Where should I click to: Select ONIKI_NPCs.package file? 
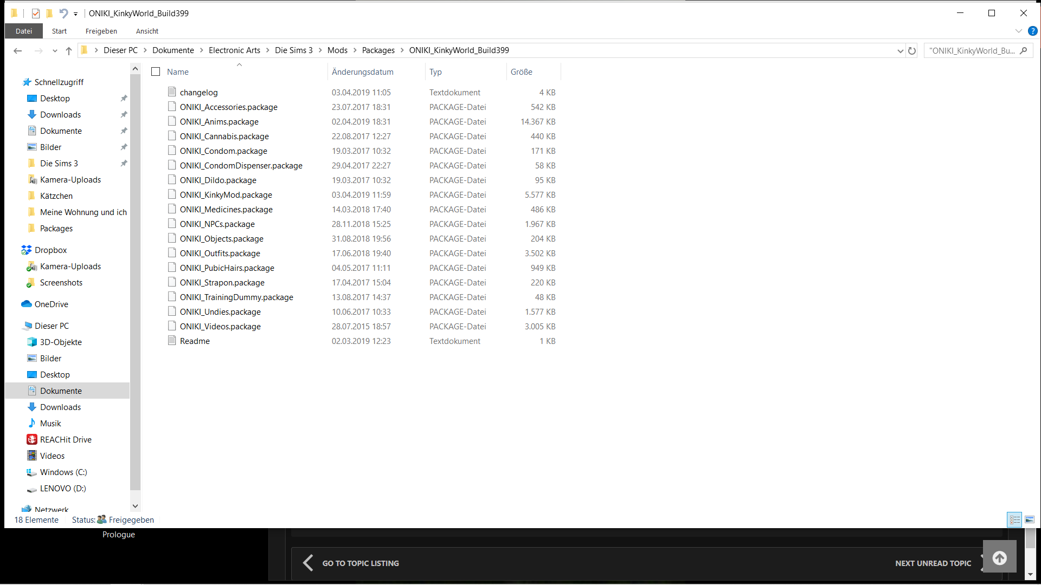pos(217,224)
